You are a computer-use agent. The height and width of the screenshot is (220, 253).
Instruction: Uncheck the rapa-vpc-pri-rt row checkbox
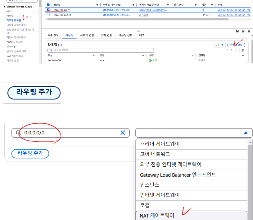[48, 10]
